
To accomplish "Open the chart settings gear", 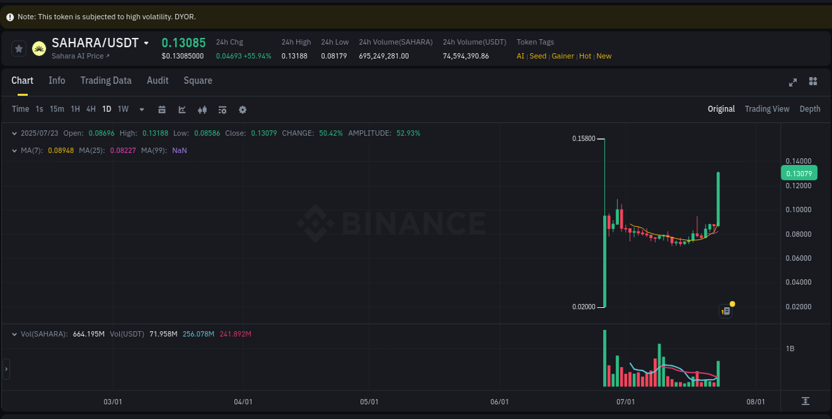I will tap(242, 109).
